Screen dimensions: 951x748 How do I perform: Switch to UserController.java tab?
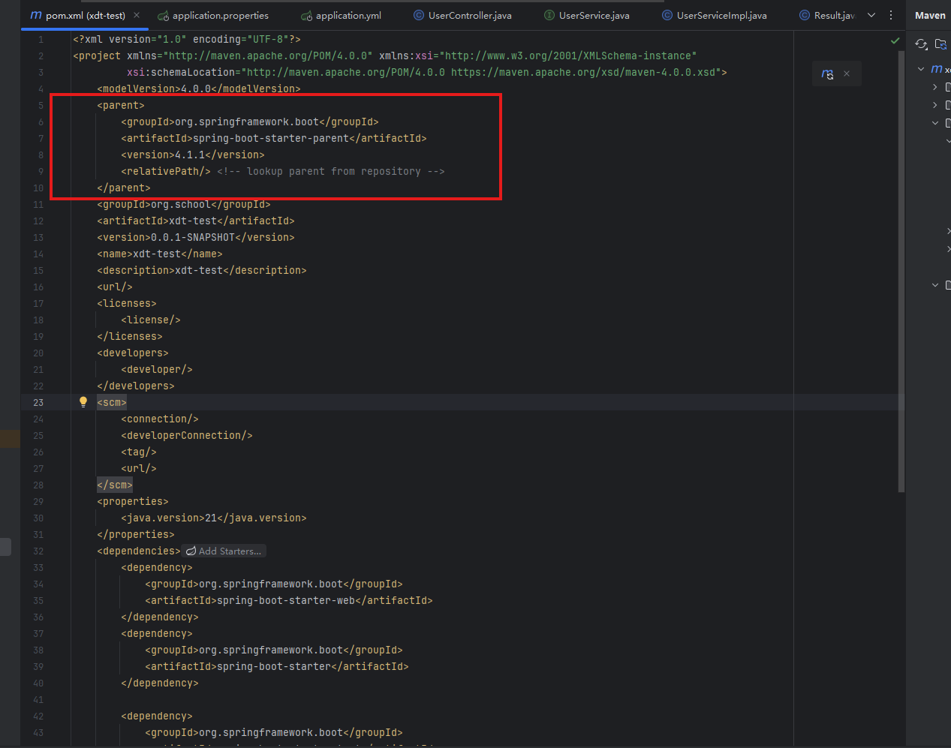click(x=462, y=15)
